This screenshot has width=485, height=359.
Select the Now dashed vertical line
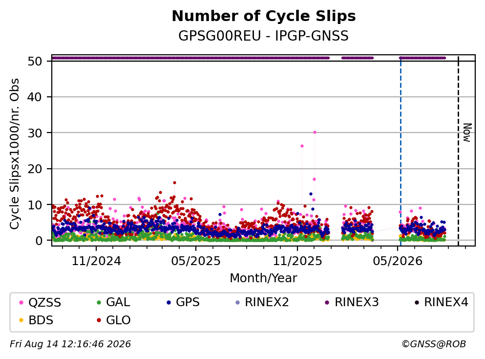coord(458,151)
